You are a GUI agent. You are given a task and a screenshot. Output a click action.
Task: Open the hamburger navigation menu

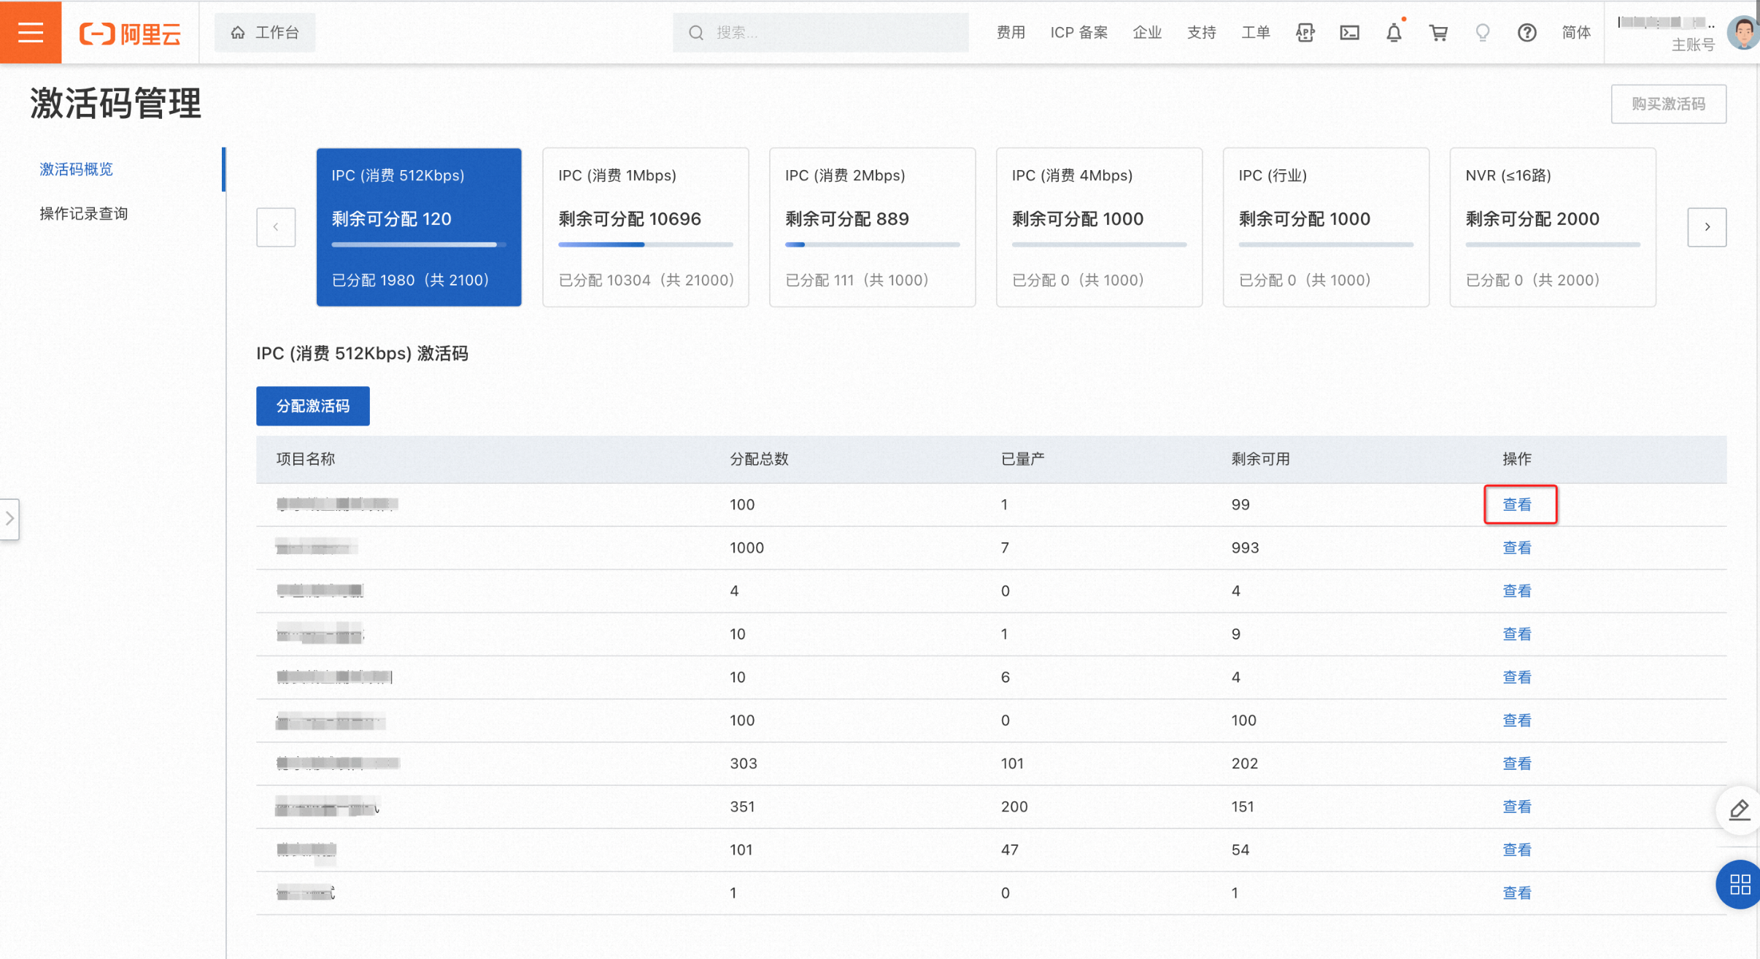pos(31,32)
